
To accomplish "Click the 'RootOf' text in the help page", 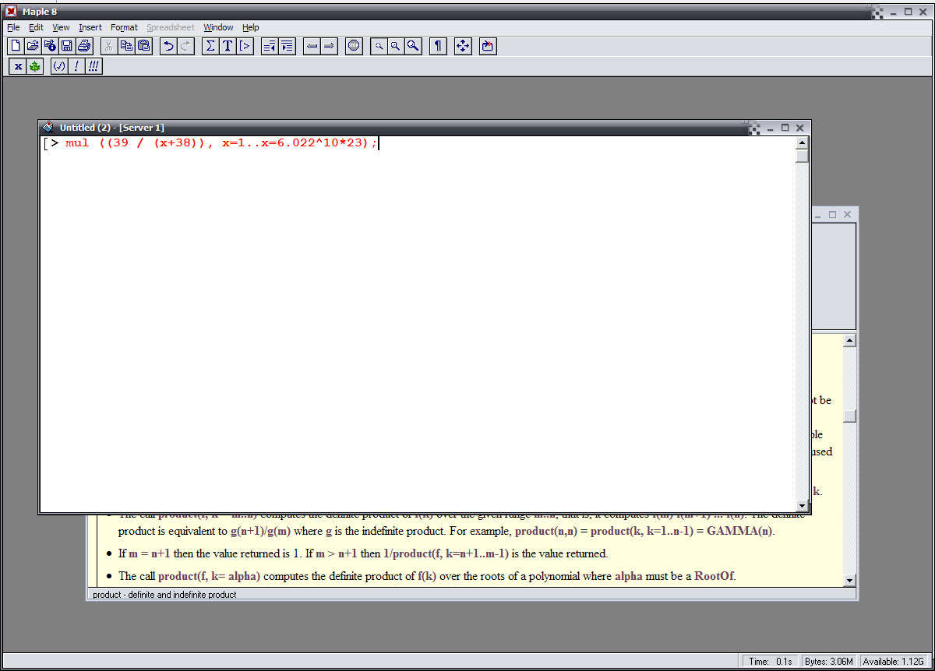I will pyautogui.click(x=714, y=577).
